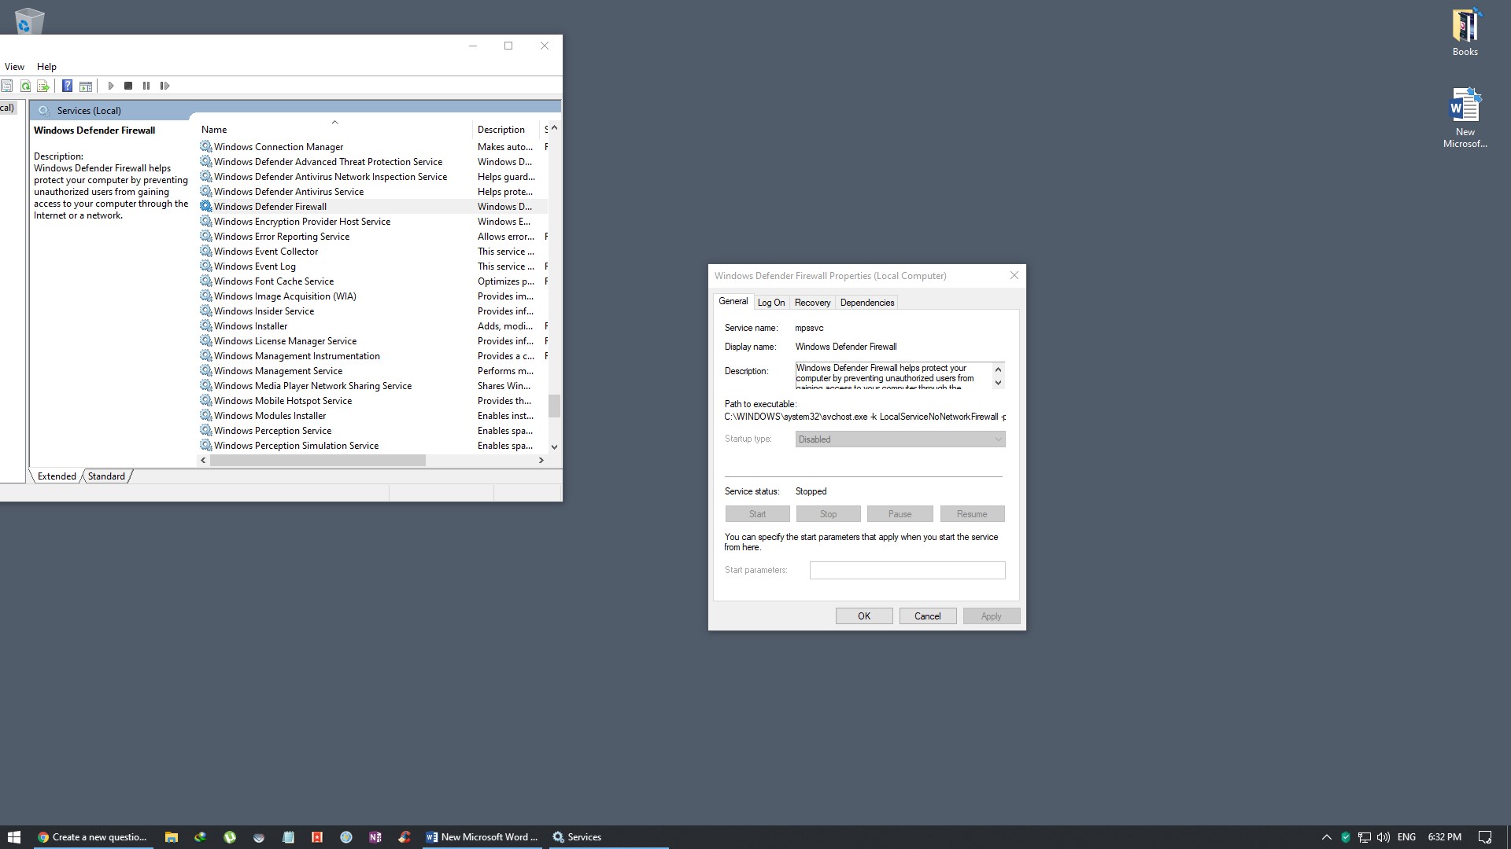Show hidden system tray icons
The image size is (1511, 849).
coord(1326,837)
